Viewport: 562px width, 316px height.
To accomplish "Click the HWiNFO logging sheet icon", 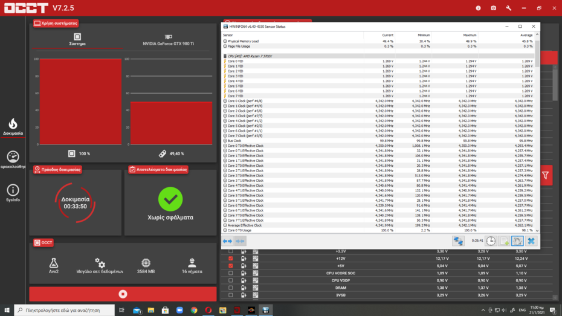I will (504, 241).
